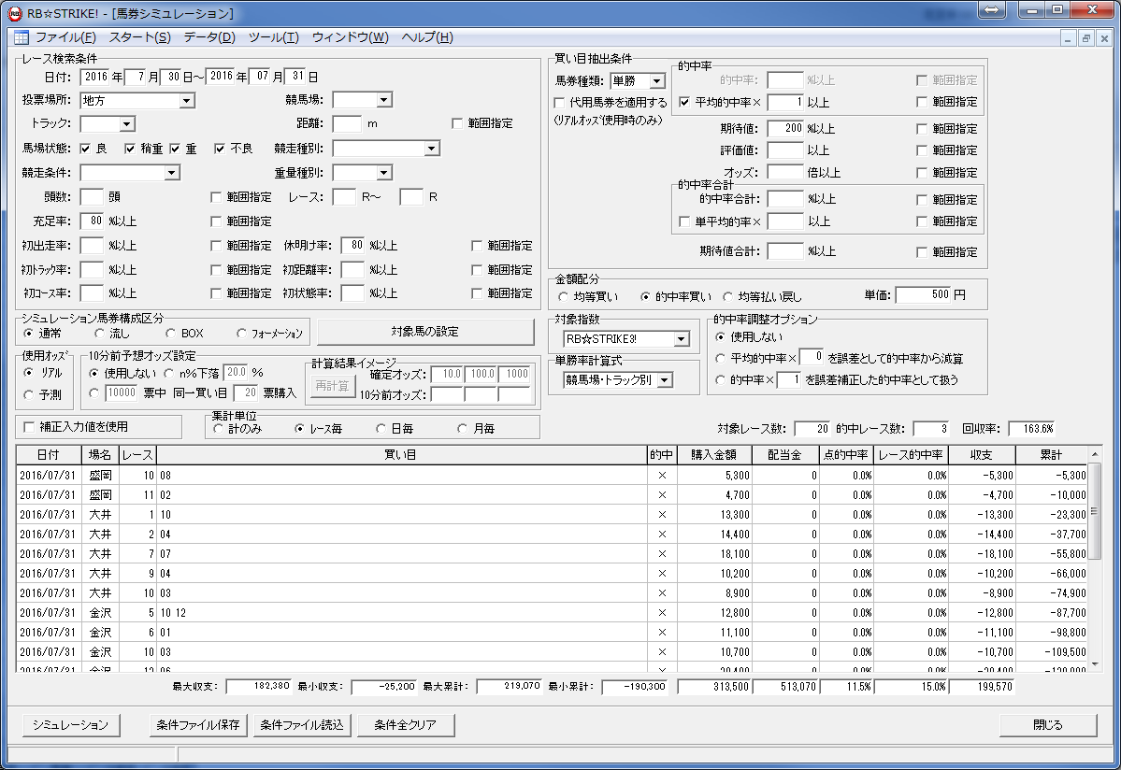Select the 金沢 race 5 row with 10 12
1121x770 pixels.
[552, 613]
